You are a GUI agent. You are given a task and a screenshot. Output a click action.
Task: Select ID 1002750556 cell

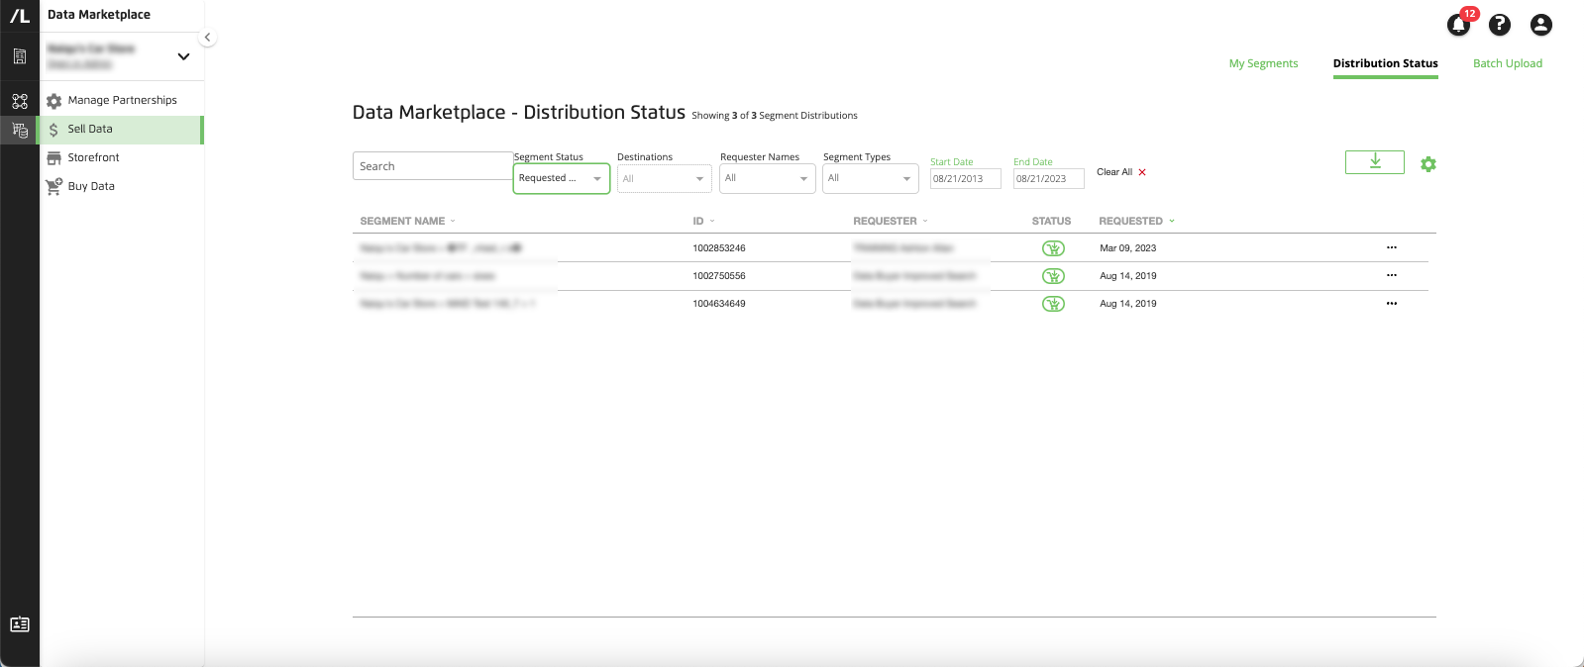[718, 276]
